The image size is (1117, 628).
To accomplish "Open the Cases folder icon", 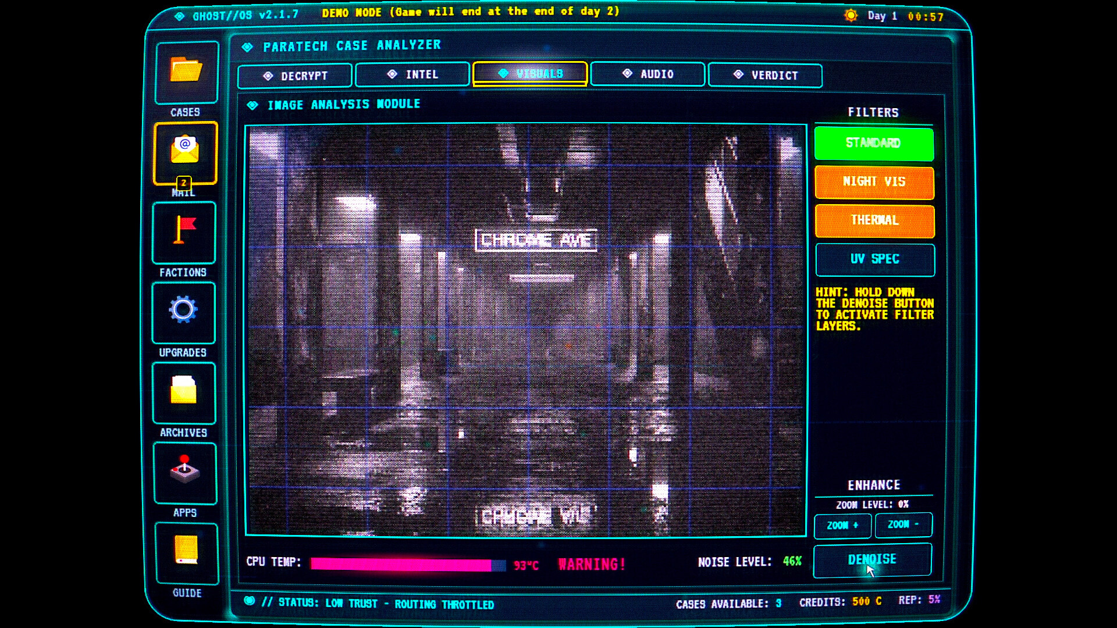I will pyautogui.click(x=186, y=72).
